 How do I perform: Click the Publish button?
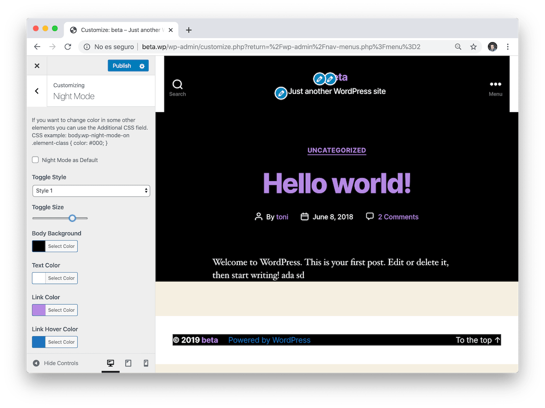point(121,66)
